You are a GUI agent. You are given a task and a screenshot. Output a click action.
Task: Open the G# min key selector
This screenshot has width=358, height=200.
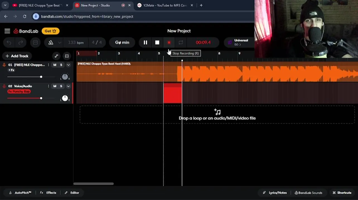(122, 42)
